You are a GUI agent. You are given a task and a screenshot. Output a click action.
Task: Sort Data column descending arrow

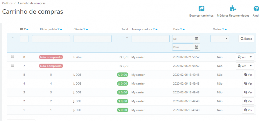181,29
